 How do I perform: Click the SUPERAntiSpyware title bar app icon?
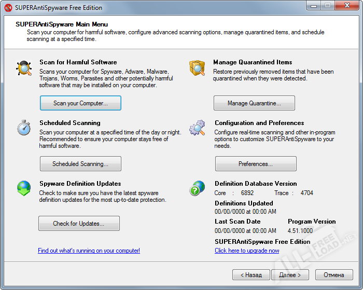click(8, 8)
